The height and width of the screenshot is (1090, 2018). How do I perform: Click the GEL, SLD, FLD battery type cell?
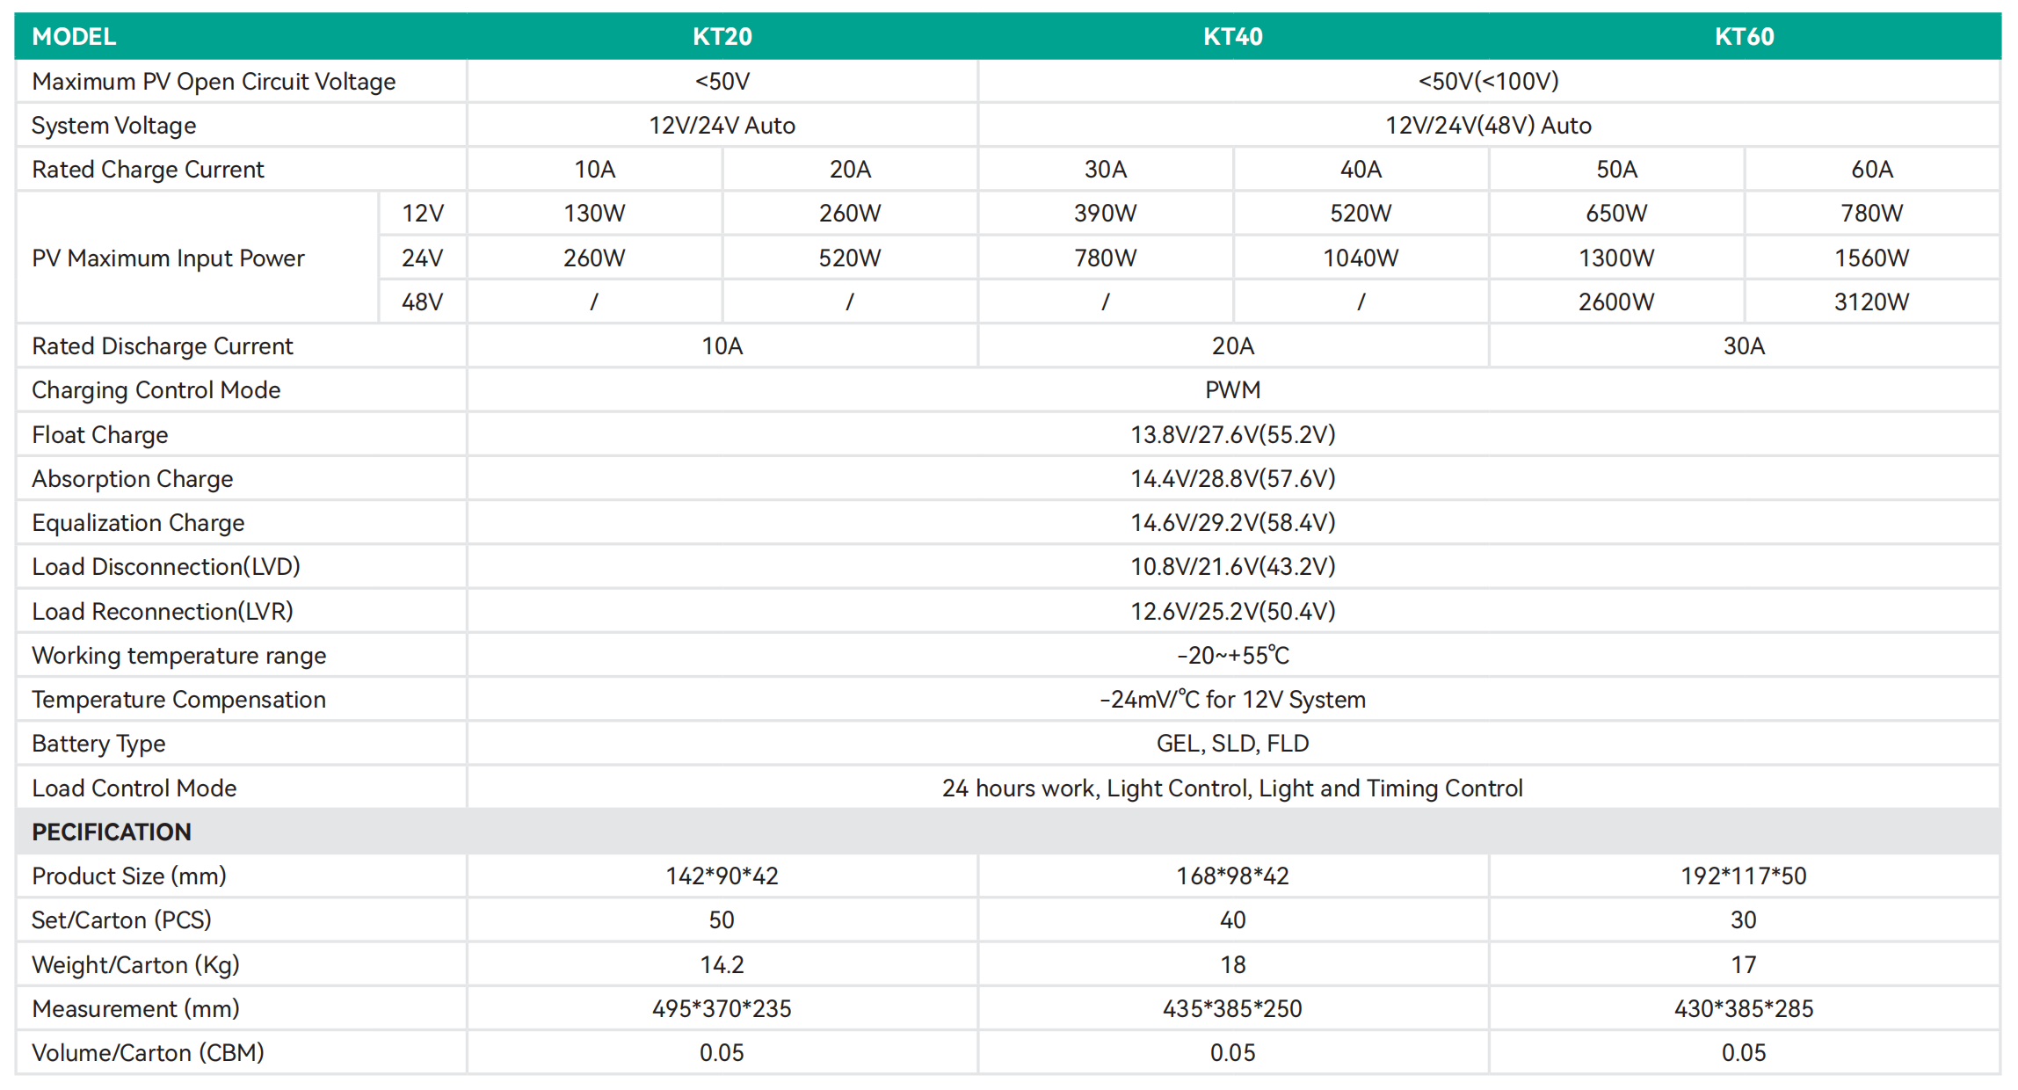pos(1232,744)
